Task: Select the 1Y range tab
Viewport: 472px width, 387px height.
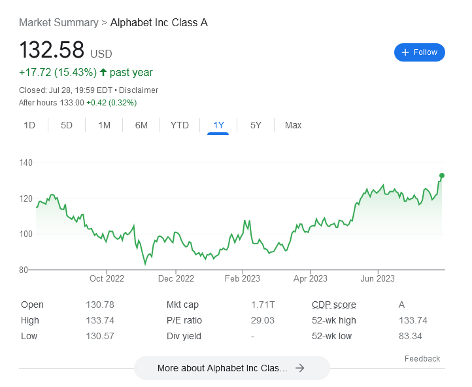Action: (x=218, y=125)
